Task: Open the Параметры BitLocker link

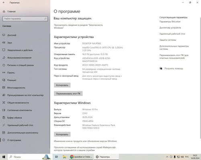Action: [170, 22]
